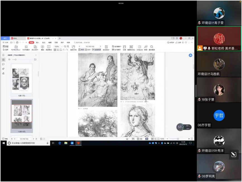Open the comments panel in left sidebar
Viewport: 242px width, 182px height.
(3, 64)
